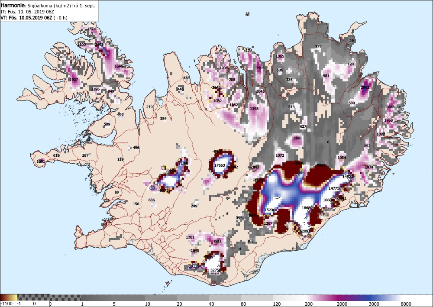
Task: Click the glacier value 18689
Action: pos(307,208)
